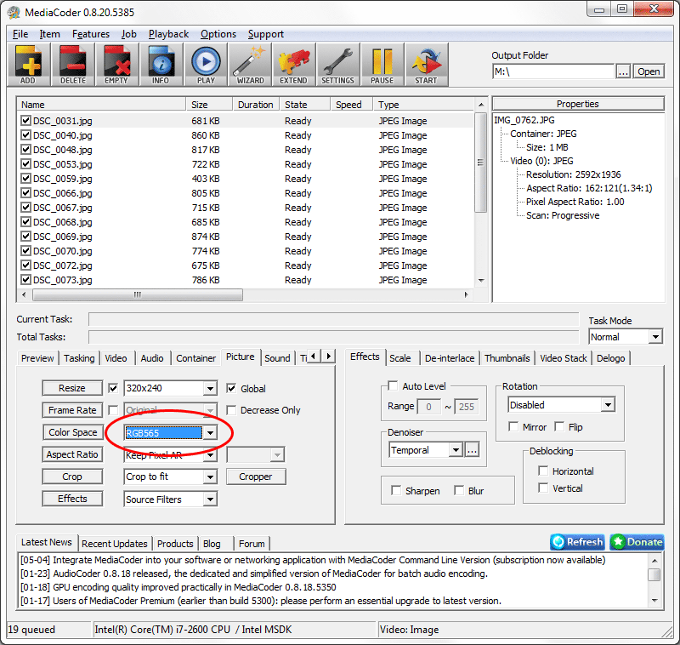Screen dimensions: 680x645
Task: Open the INFO toolbar icon
Action: pos(161,64)
